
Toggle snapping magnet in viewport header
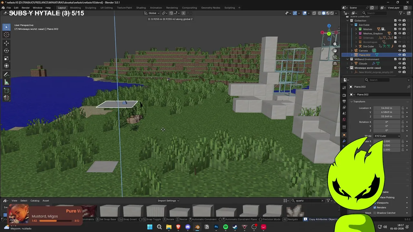tap(171, 13)
